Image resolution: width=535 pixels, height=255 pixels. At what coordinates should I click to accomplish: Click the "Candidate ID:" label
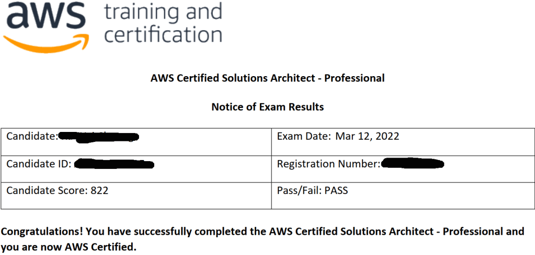[39, 164]
